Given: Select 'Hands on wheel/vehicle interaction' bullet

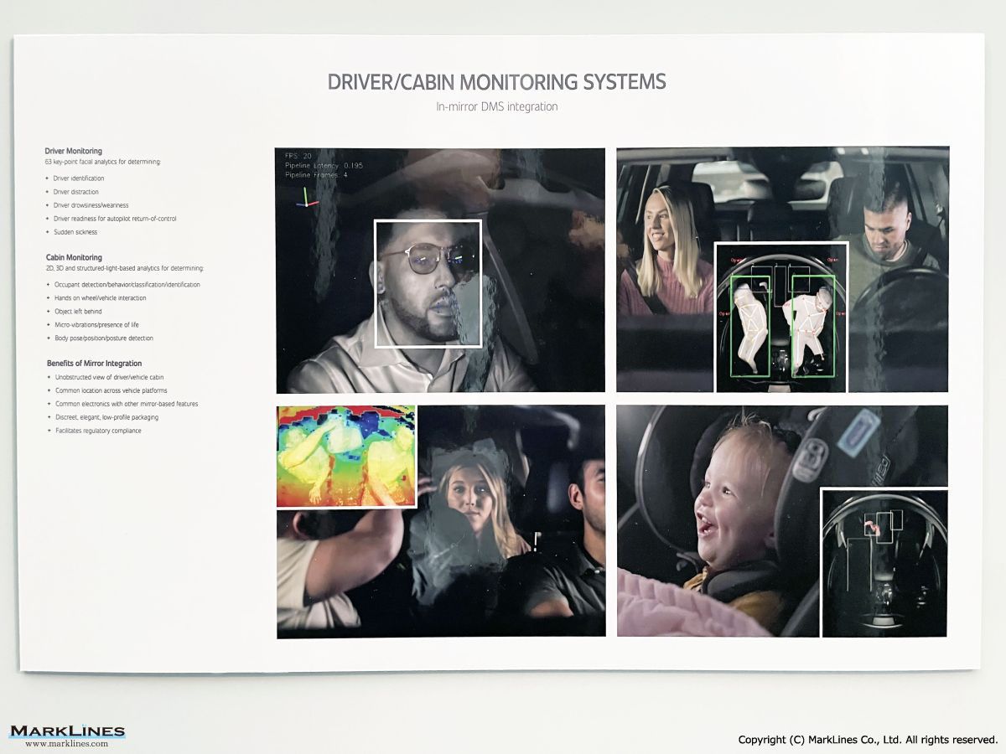Looking at the screenshot, I should pos(99,298).
